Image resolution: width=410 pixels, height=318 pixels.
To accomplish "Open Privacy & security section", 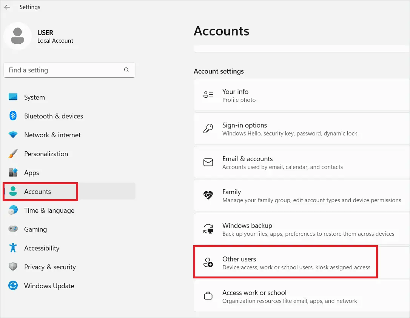I will coord(69,267).
